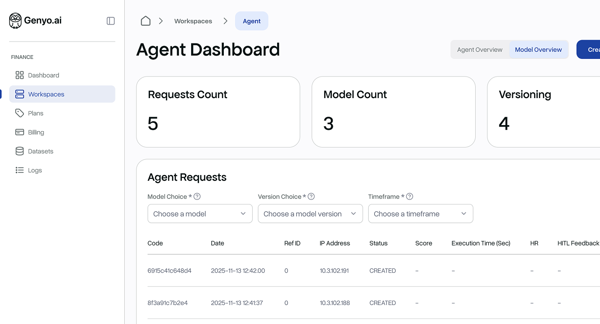Switch to Agent Overview view

[479, 49]
